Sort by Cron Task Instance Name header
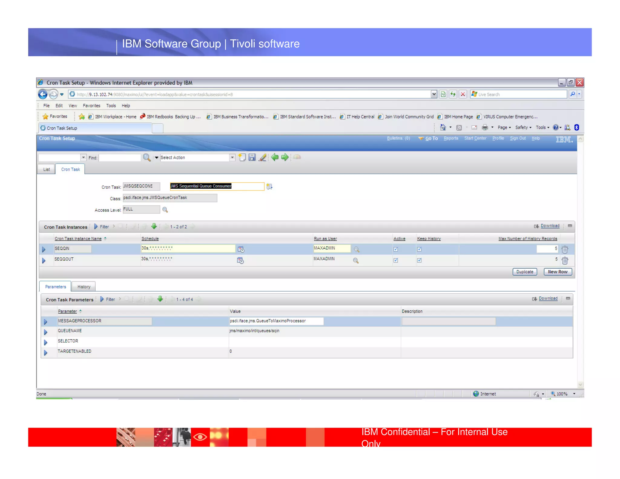Screen dimensions: 620x479 click(78, 239)
